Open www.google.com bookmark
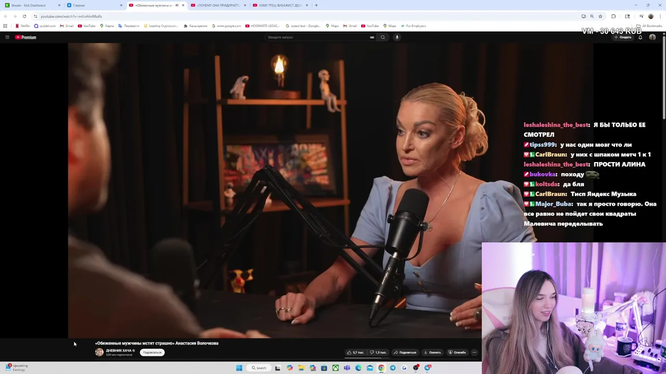 coord(226,26)
